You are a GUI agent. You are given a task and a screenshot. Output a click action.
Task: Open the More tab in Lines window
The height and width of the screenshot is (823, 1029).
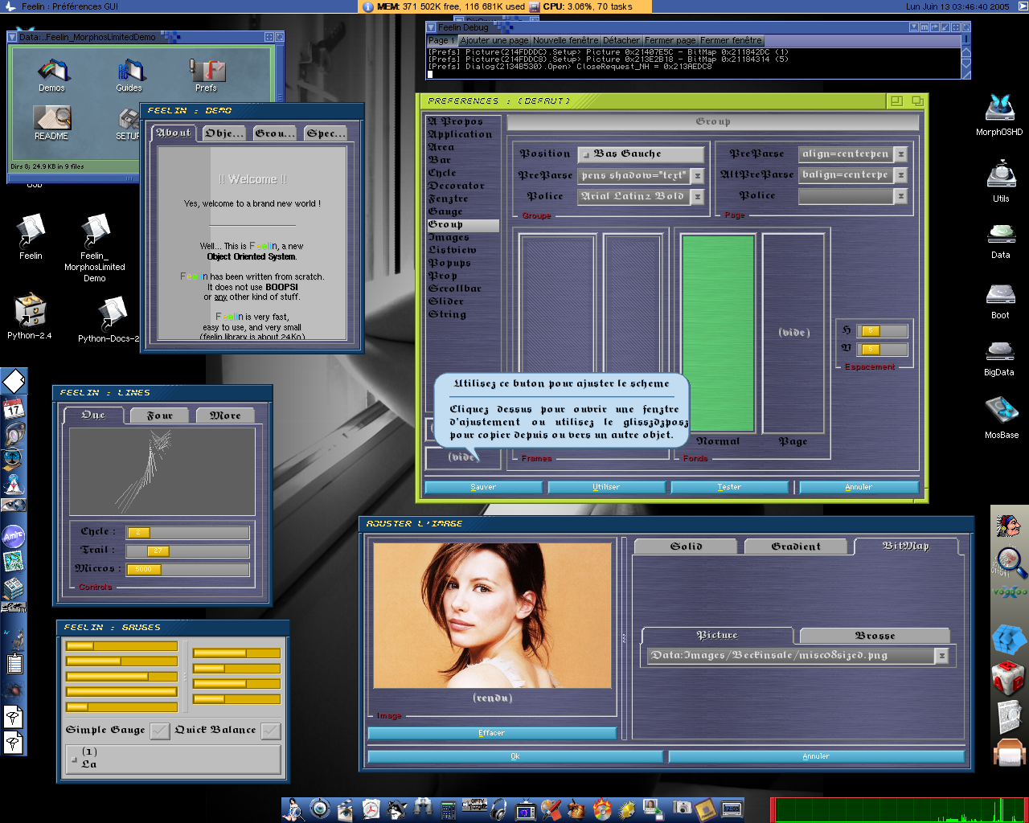coord(225,416)
